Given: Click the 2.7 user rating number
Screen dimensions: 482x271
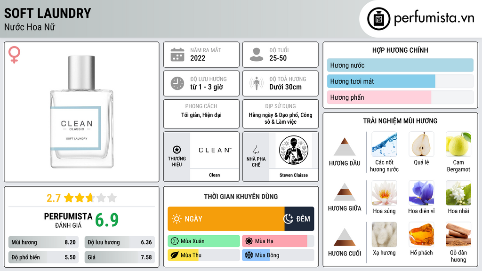Looking at the screenshot, I should (54, 198).
